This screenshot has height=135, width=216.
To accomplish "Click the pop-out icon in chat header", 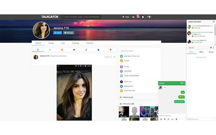I will coord(182,83).
